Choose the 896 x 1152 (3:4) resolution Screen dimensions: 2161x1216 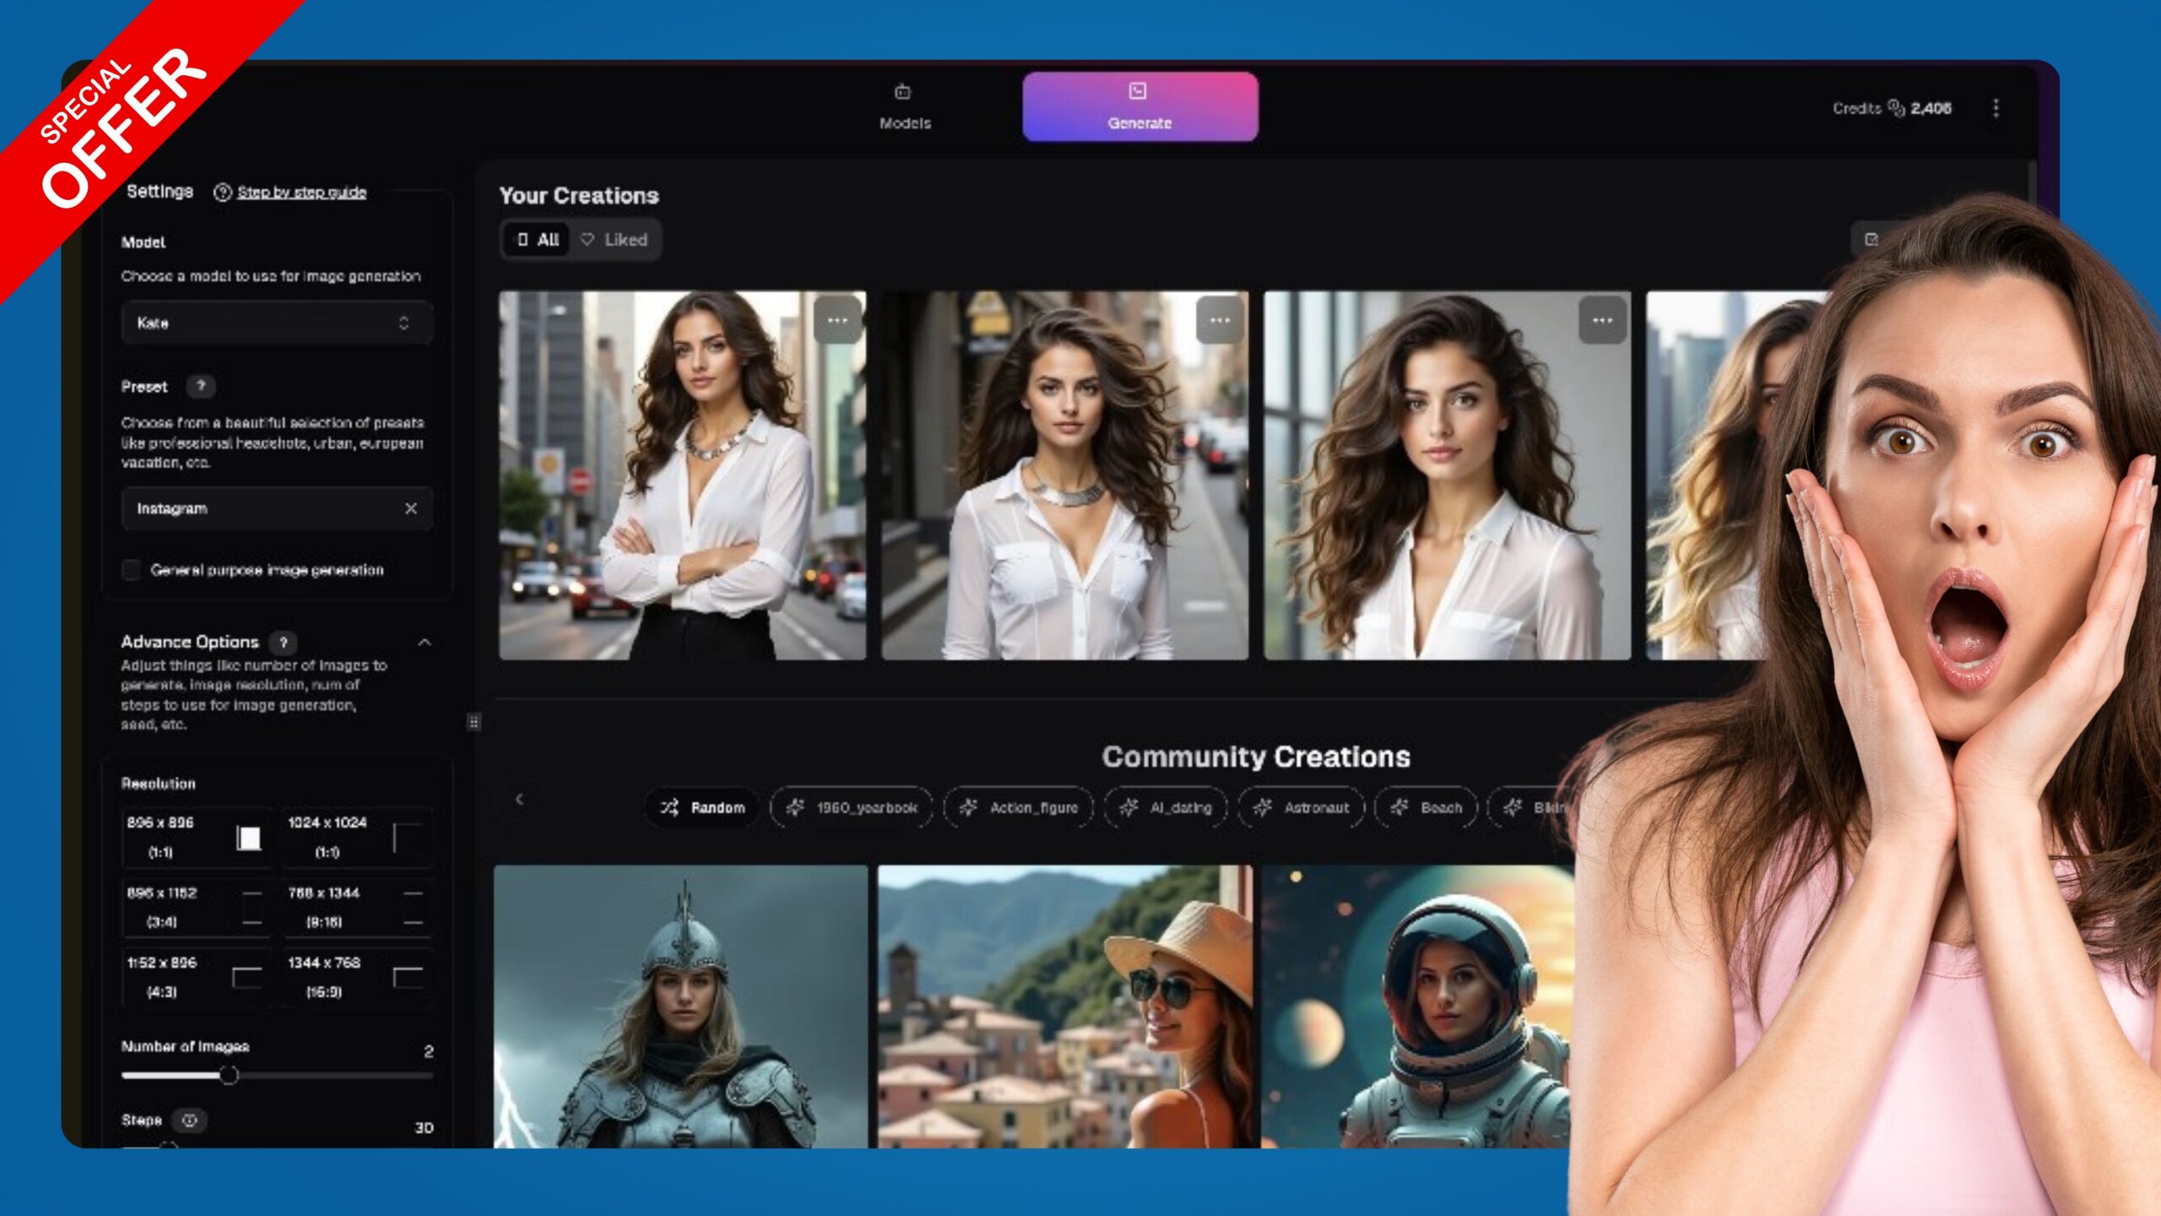197,907
